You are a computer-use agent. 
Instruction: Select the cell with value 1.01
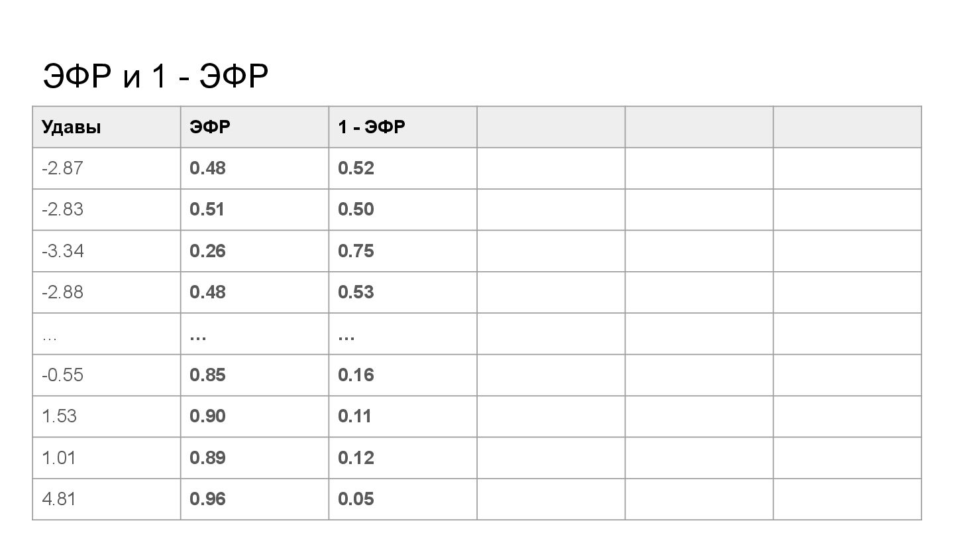[59, 458]
